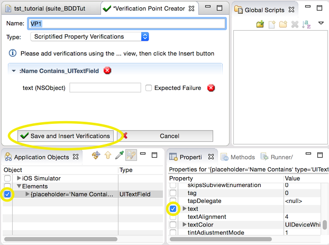Toggle the Expected Failure checkbox
Viewport: 329px width, 245px height.
coord(149,88)
